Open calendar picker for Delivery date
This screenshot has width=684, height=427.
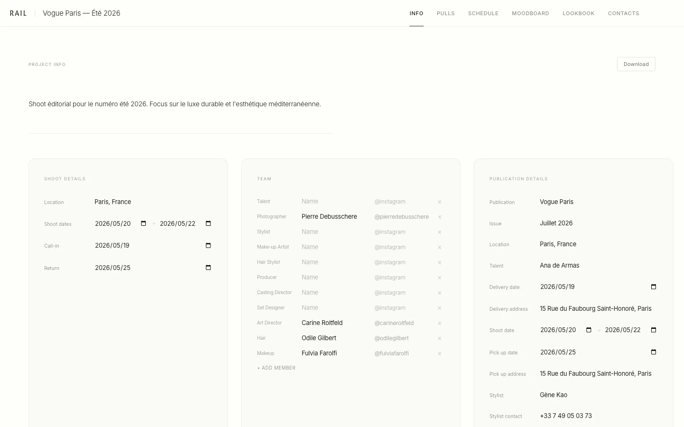(654, 287)
